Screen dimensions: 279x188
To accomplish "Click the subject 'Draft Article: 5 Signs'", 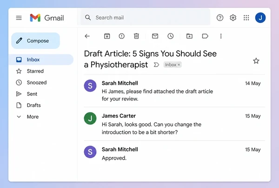I will [150, 59].
